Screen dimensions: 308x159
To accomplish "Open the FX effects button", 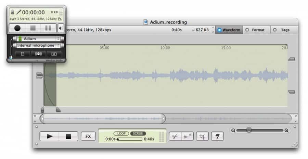I will (x=88, y=136).
